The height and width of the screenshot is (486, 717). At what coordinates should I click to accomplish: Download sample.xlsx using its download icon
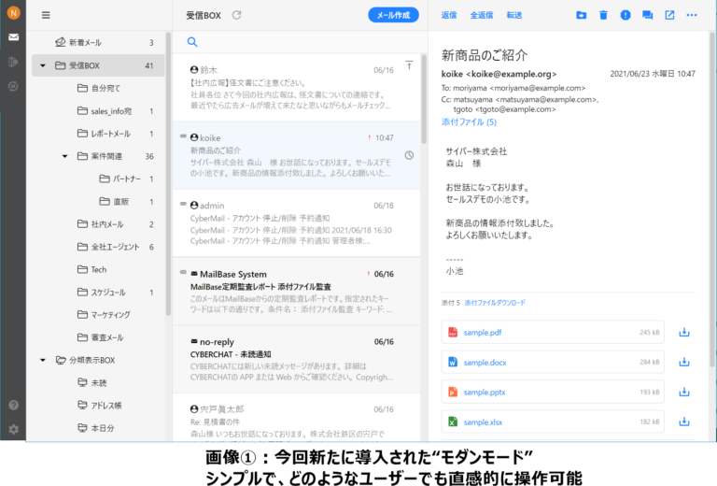click(683, 422)
